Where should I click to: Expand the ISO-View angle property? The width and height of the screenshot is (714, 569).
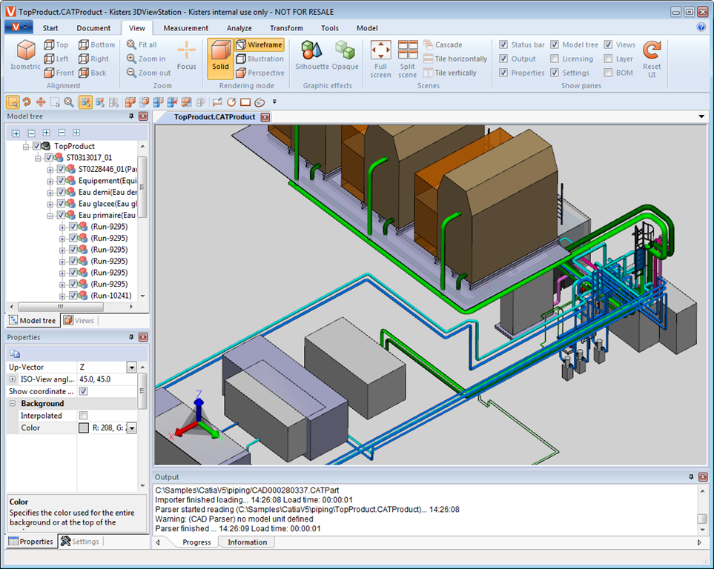coord(13,379)
